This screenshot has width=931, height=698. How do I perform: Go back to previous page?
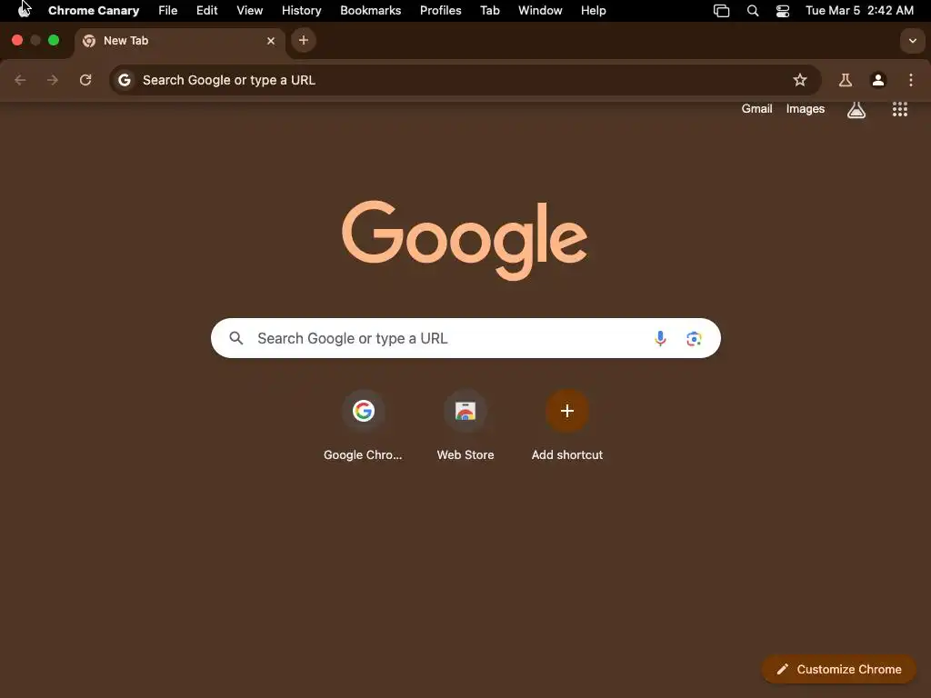[20, 80]
